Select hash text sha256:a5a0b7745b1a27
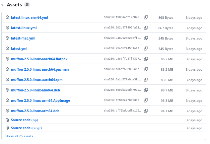 pyautogui.click(x=122, y=48)
